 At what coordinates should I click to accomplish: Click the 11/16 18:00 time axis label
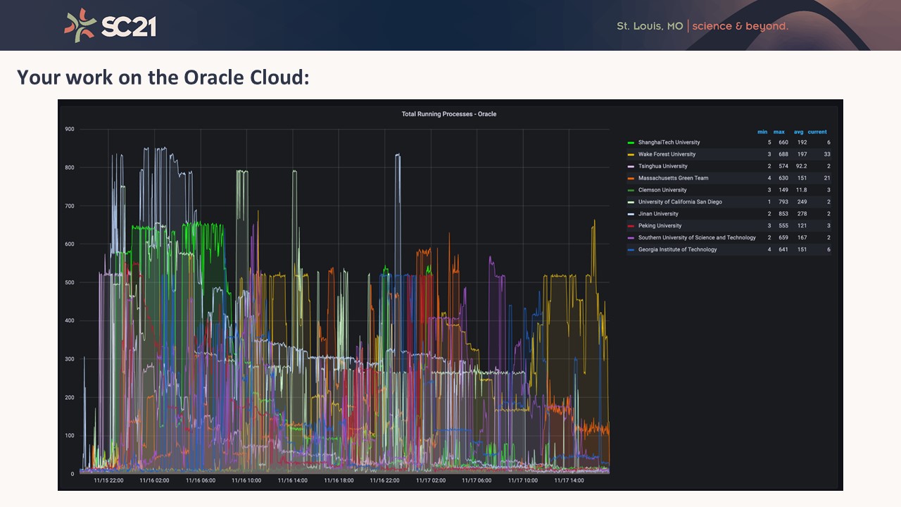339,481
